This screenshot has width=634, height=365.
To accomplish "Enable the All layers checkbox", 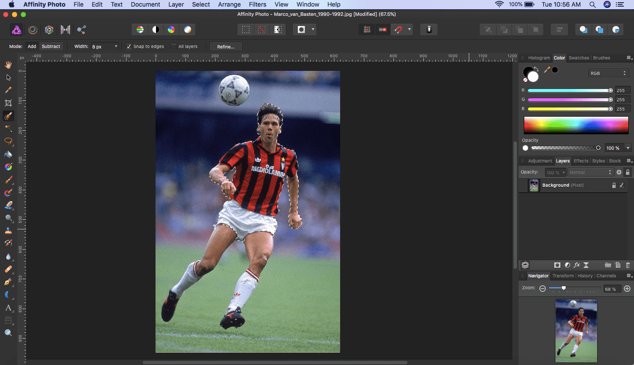I will tap(174, 46).
